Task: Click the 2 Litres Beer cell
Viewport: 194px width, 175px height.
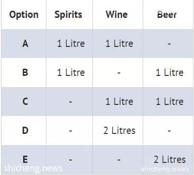Action: [x=169, y=160]
